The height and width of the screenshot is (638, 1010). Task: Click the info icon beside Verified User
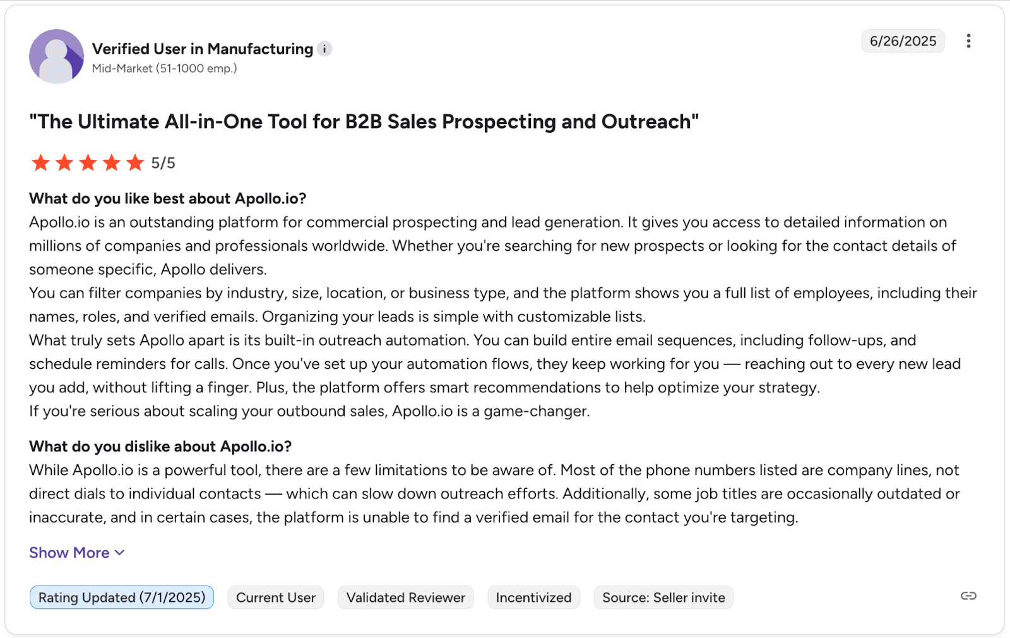tap(324, 49)
